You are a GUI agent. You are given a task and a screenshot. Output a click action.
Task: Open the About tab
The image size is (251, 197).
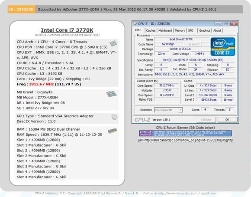pos(217,30)
